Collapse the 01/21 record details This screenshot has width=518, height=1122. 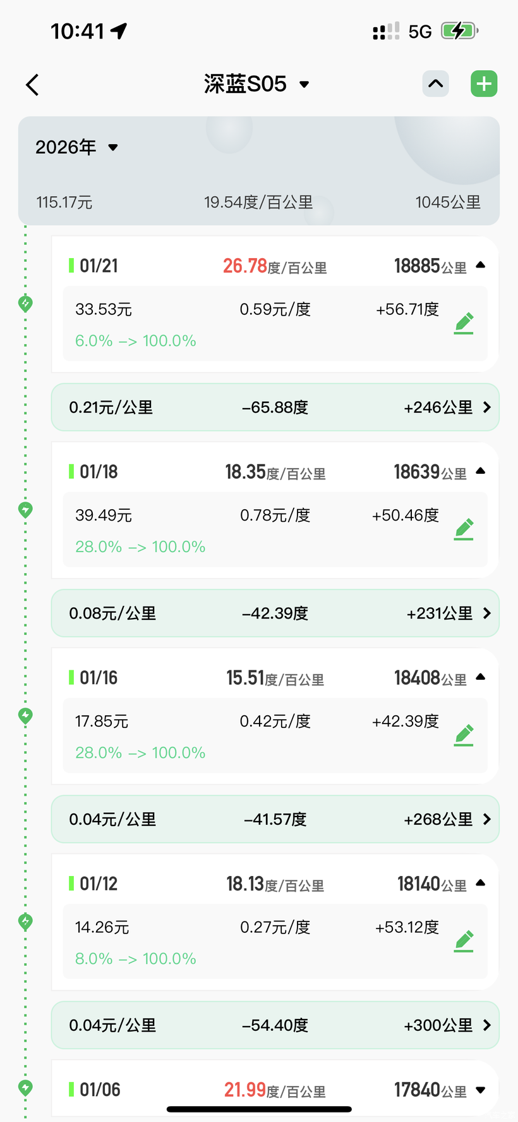point(480,266)
